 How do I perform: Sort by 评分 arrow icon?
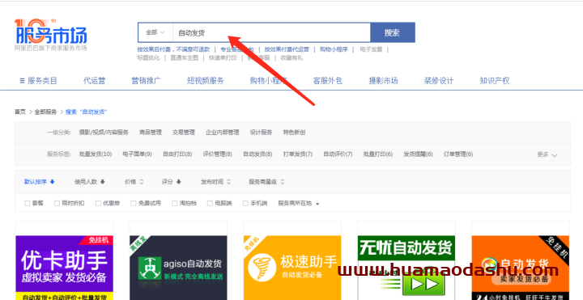178,182
